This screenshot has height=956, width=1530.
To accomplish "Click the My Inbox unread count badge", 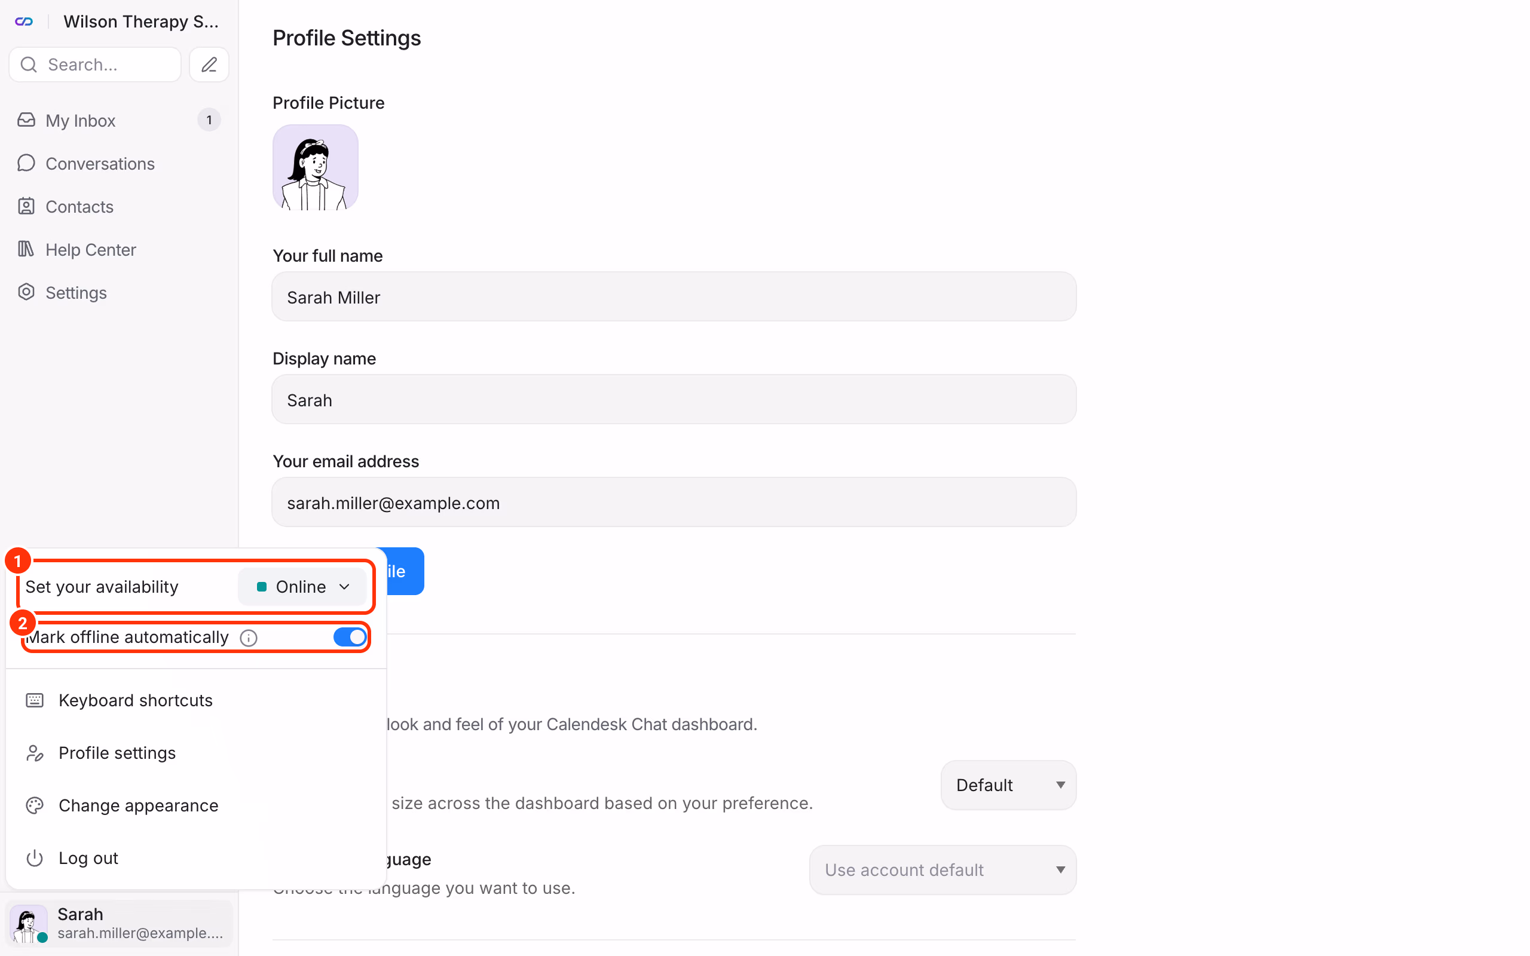I will pos(209,120).
